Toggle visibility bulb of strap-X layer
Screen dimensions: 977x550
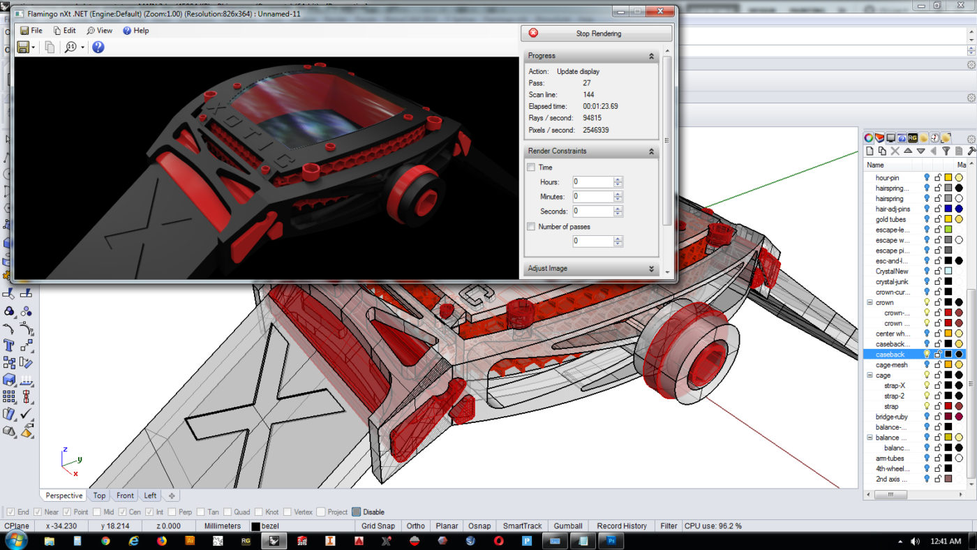(927, 385)
